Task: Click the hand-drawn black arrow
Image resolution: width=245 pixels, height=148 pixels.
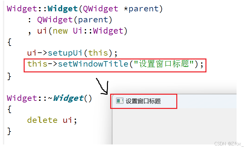Action: click(x=102, y=86)
